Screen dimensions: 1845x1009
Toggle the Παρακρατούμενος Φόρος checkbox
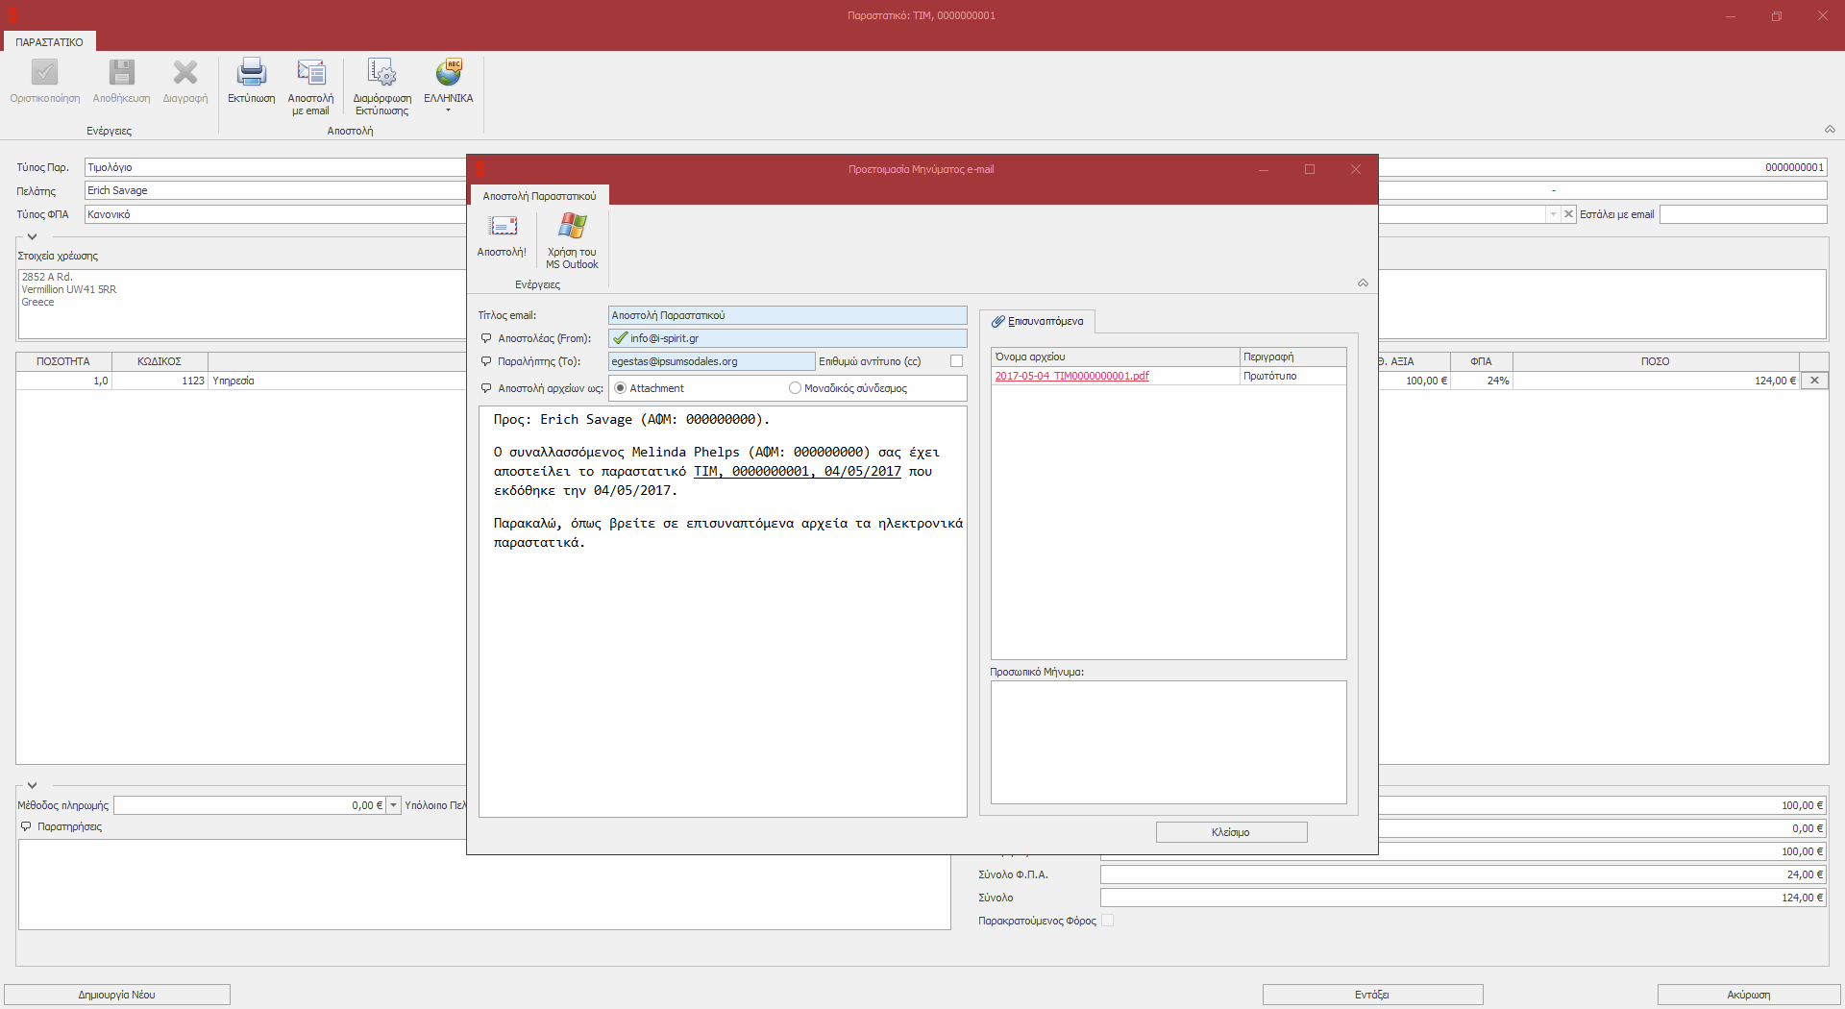(1107, 921)
